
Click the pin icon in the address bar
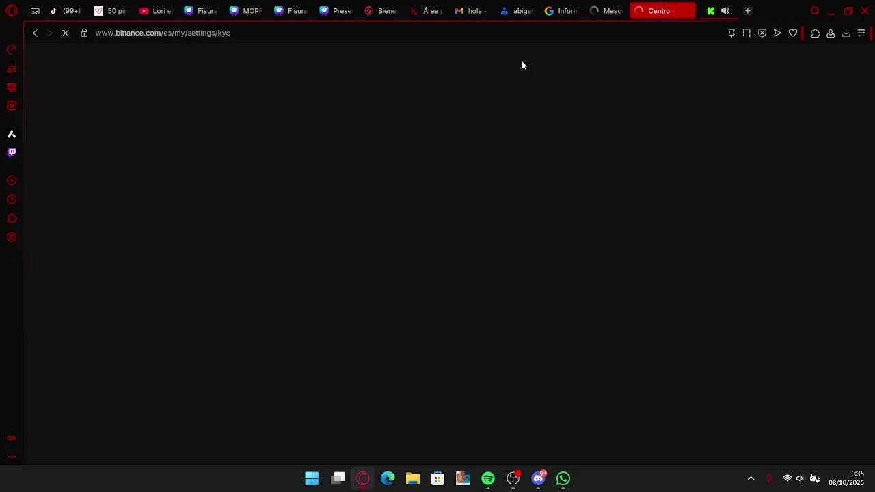pos(731,33)
